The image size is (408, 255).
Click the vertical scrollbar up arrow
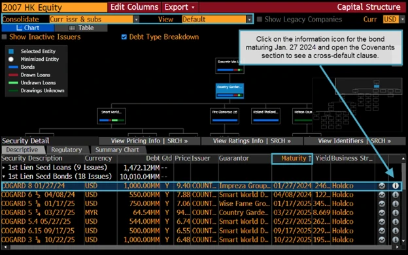[403, 158]
